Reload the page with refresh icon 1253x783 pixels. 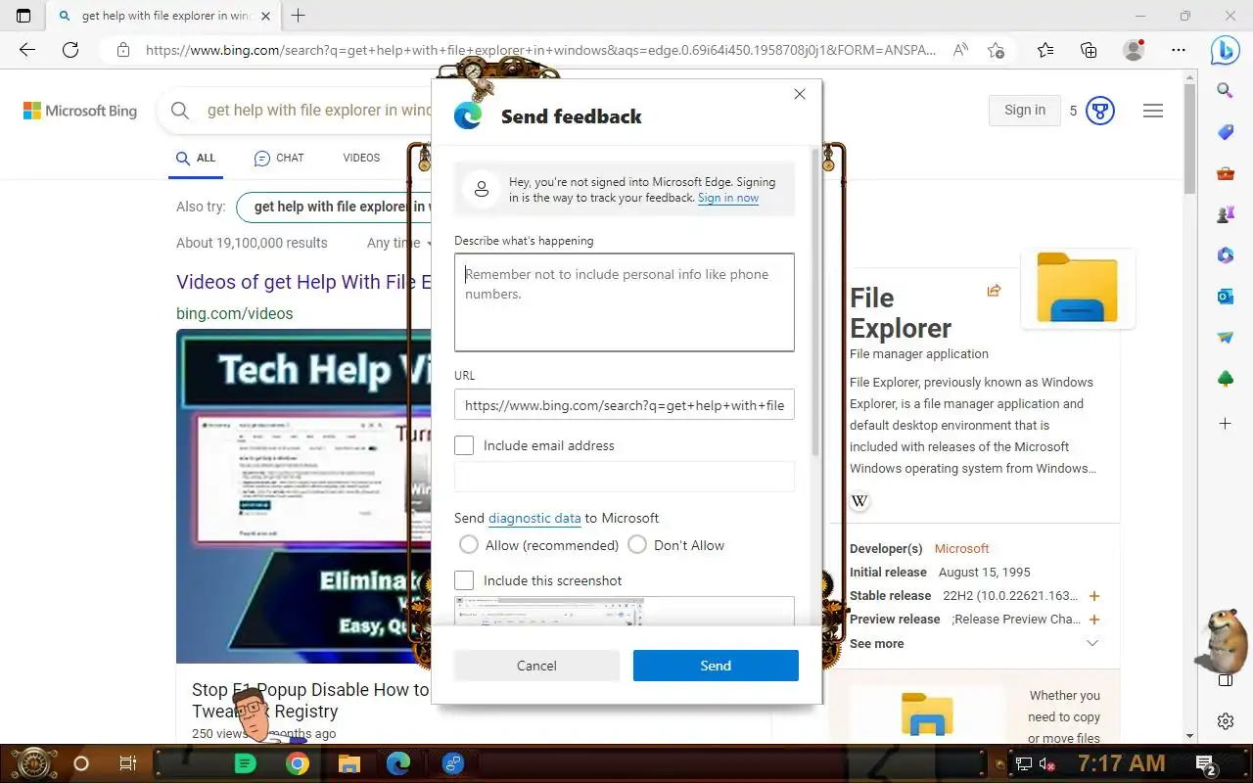pyautogui.click(x=70, y=50)
